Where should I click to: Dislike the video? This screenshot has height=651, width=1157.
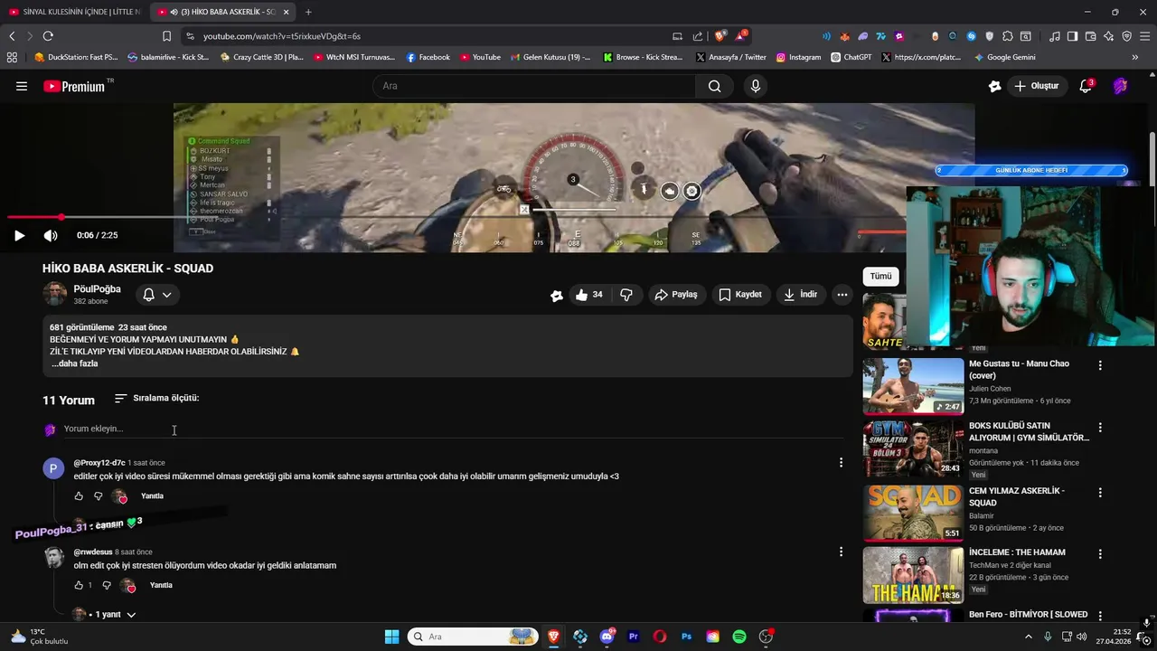[x=626, y=295]
